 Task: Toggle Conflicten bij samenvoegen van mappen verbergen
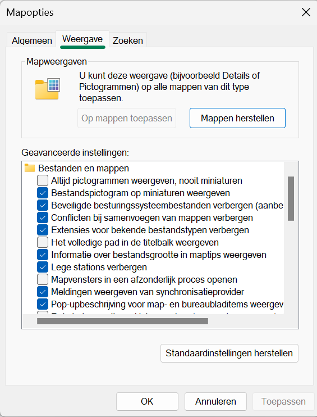tap(43, 217)
